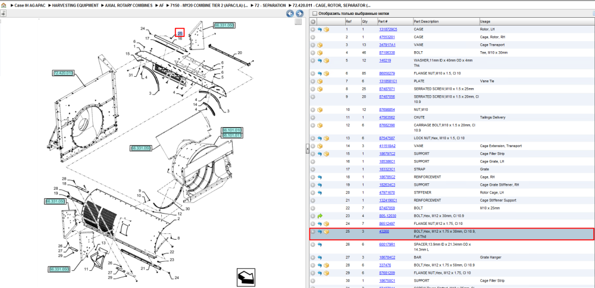Open part number link 43260
Image resolution: width=595 pixels, height=288 pixels.
tap(384, 231)
